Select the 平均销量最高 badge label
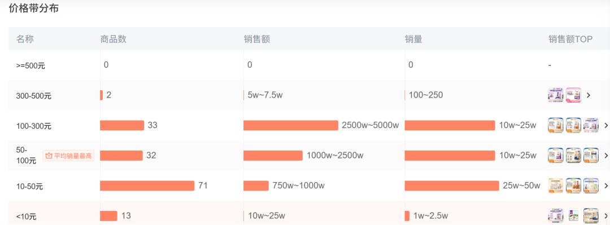 [x=68, y=156]
